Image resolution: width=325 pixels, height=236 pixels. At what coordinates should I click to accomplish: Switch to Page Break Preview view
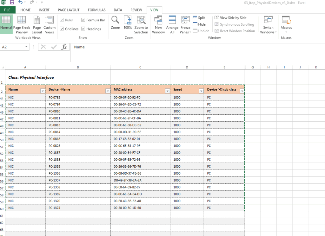(x=22, y=25)
